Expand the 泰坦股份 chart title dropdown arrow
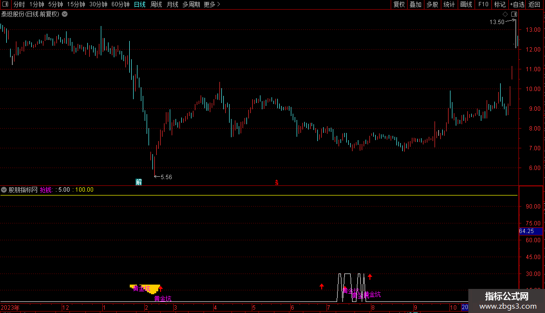The height and width of the screenshot is (313, 545). (65, 14)
